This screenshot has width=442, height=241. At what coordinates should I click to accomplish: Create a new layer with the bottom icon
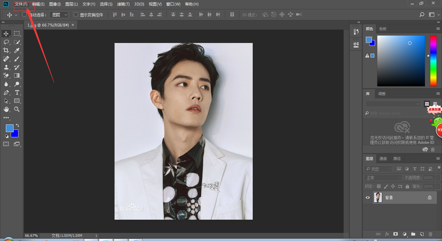[422, 234]
